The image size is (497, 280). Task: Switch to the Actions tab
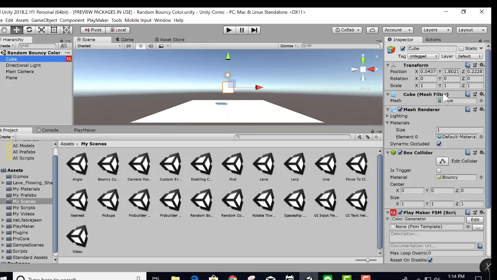(x=433, y=40)
